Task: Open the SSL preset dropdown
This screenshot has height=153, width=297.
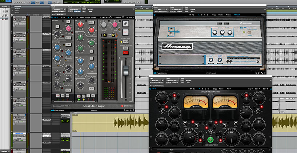Action: 74,9
